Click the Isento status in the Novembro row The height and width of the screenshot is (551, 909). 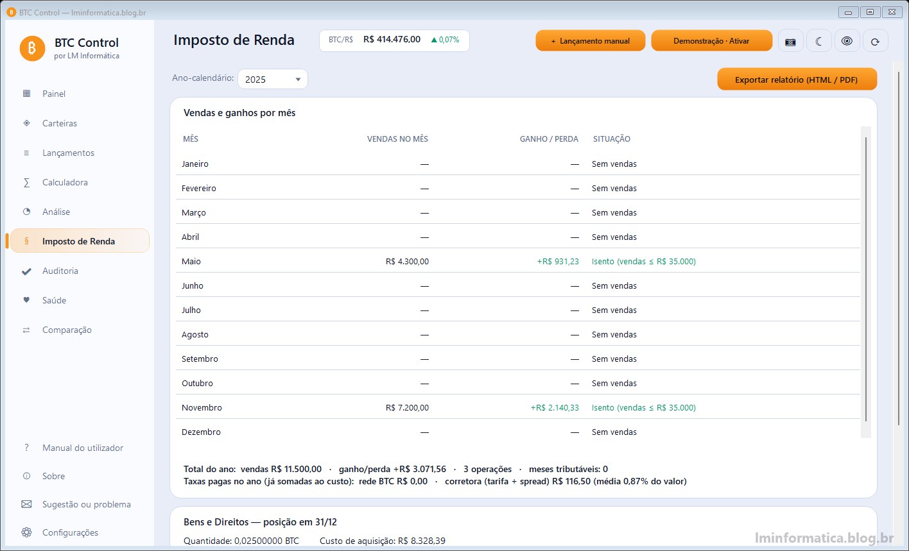[644, 408]
